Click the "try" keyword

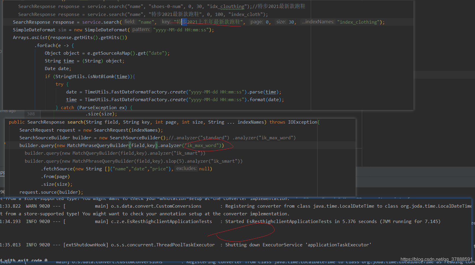(59, 84)
